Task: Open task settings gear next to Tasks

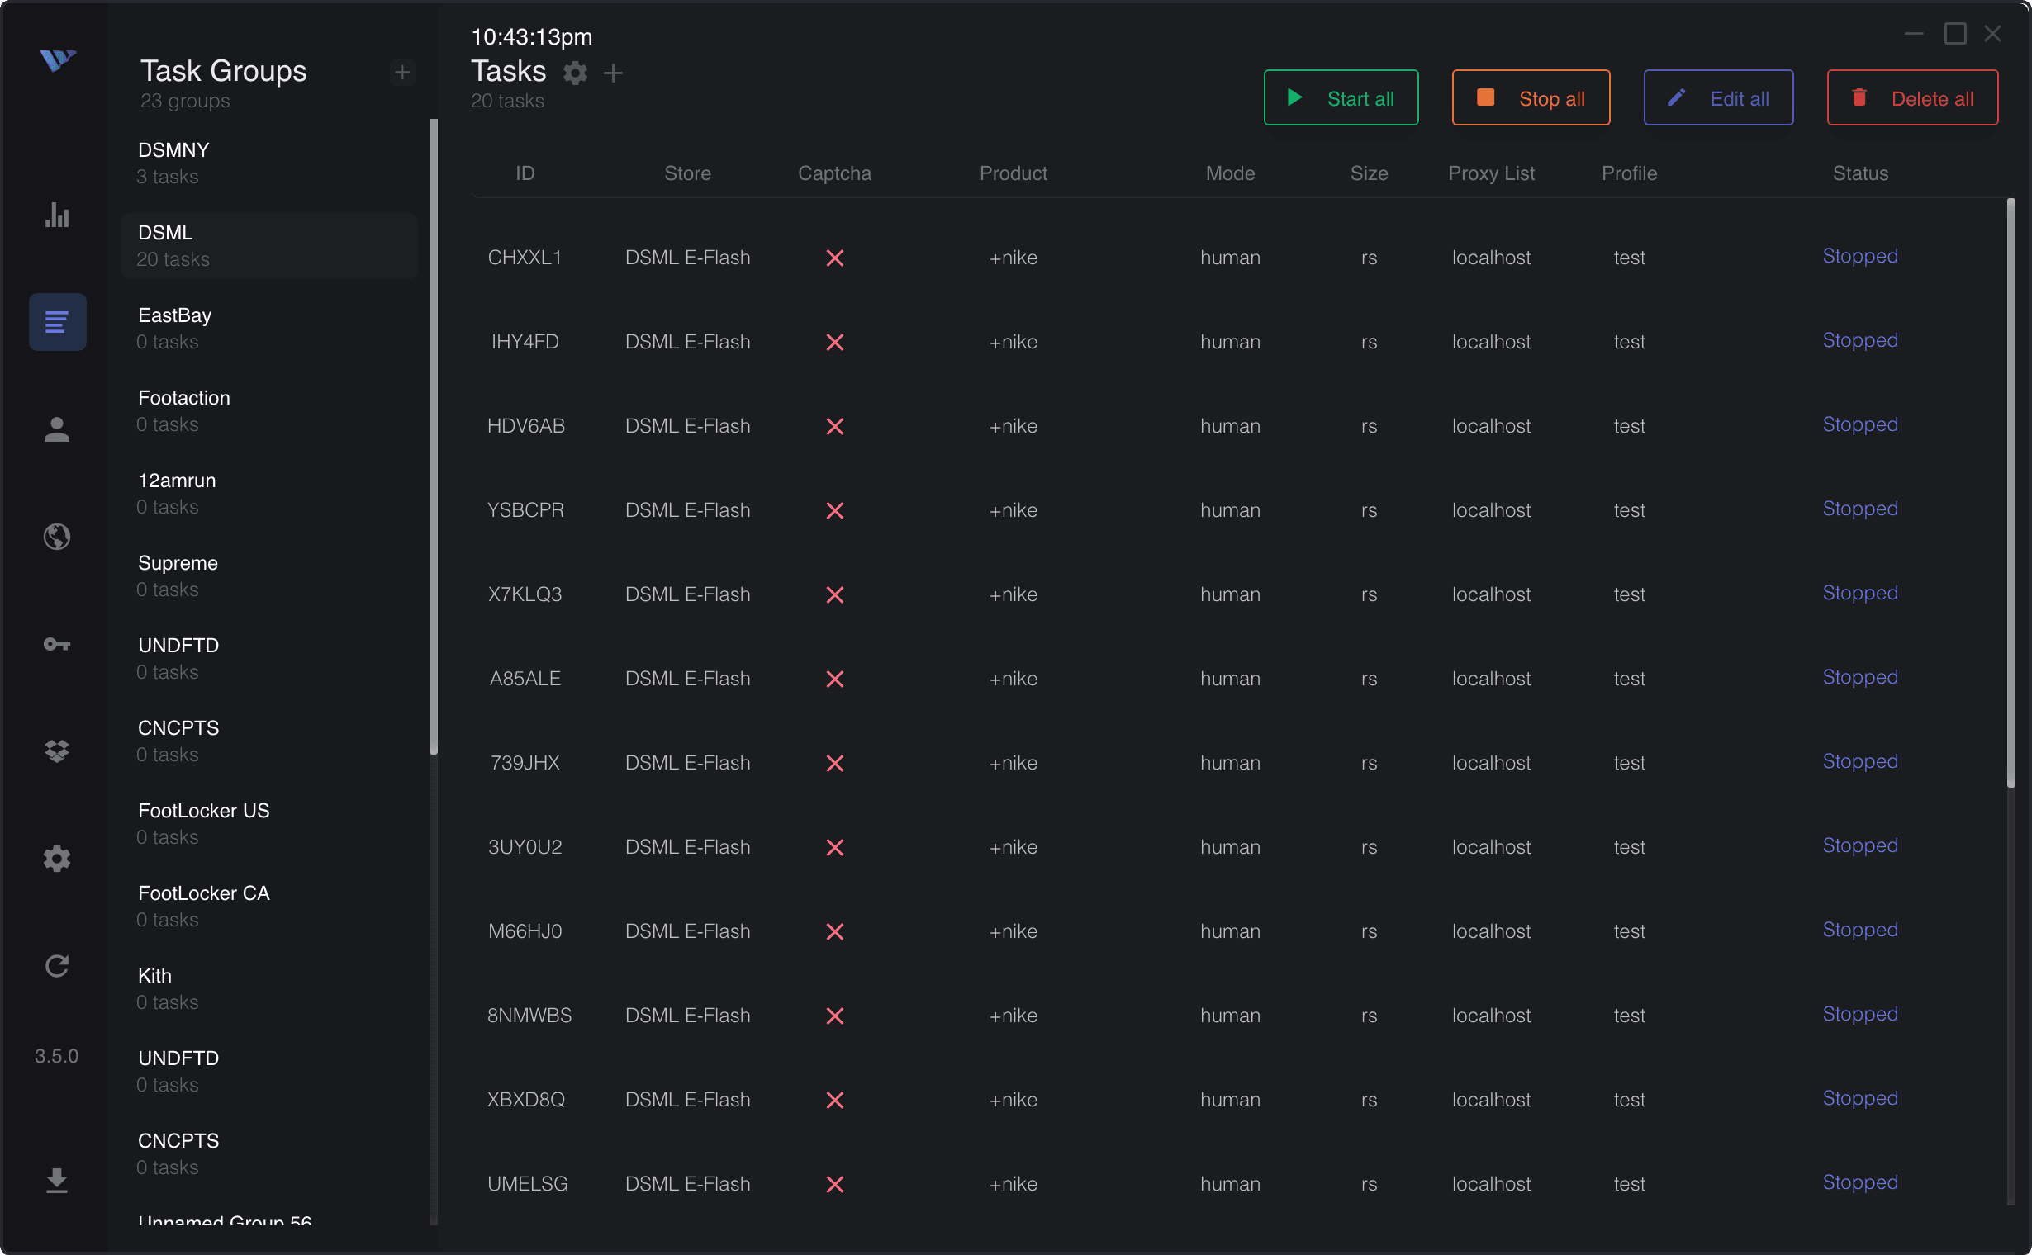Action: pyautogui.click(x=575, y=73)
